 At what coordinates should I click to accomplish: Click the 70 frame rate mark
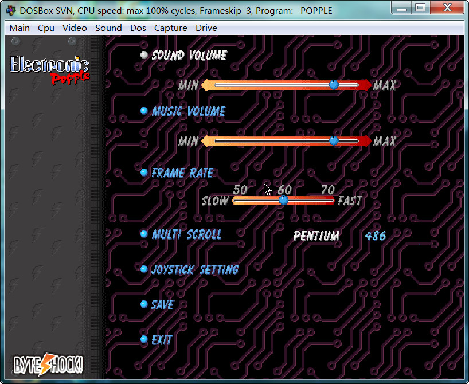(328, 190)
